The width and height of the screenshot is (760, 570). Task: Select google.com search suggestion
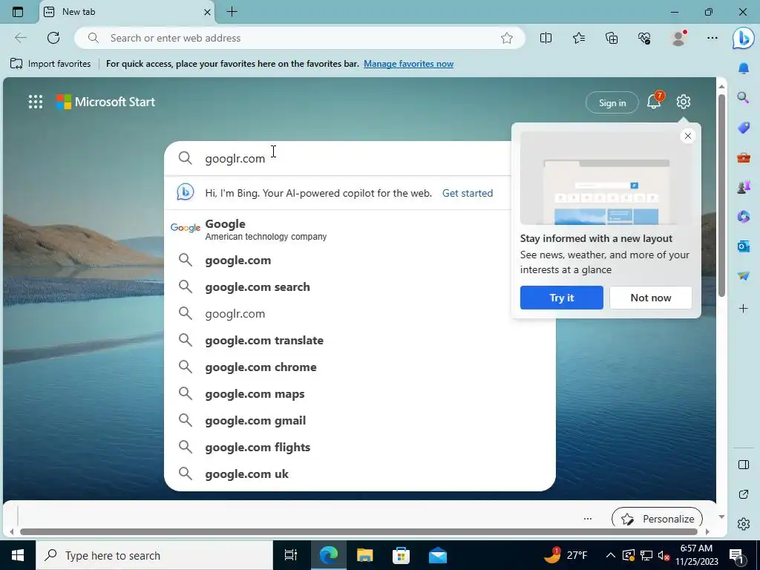tap(360, 287)
